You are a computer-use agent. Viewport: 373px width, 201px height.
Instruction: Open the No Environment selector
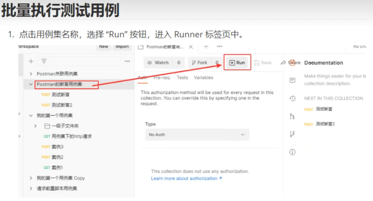359,47
